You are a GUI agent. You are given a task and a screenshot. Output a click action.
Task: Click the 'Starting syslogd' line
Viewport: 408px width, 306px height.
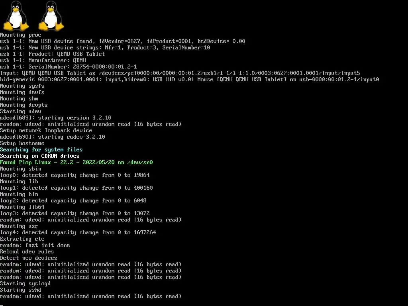25,283
